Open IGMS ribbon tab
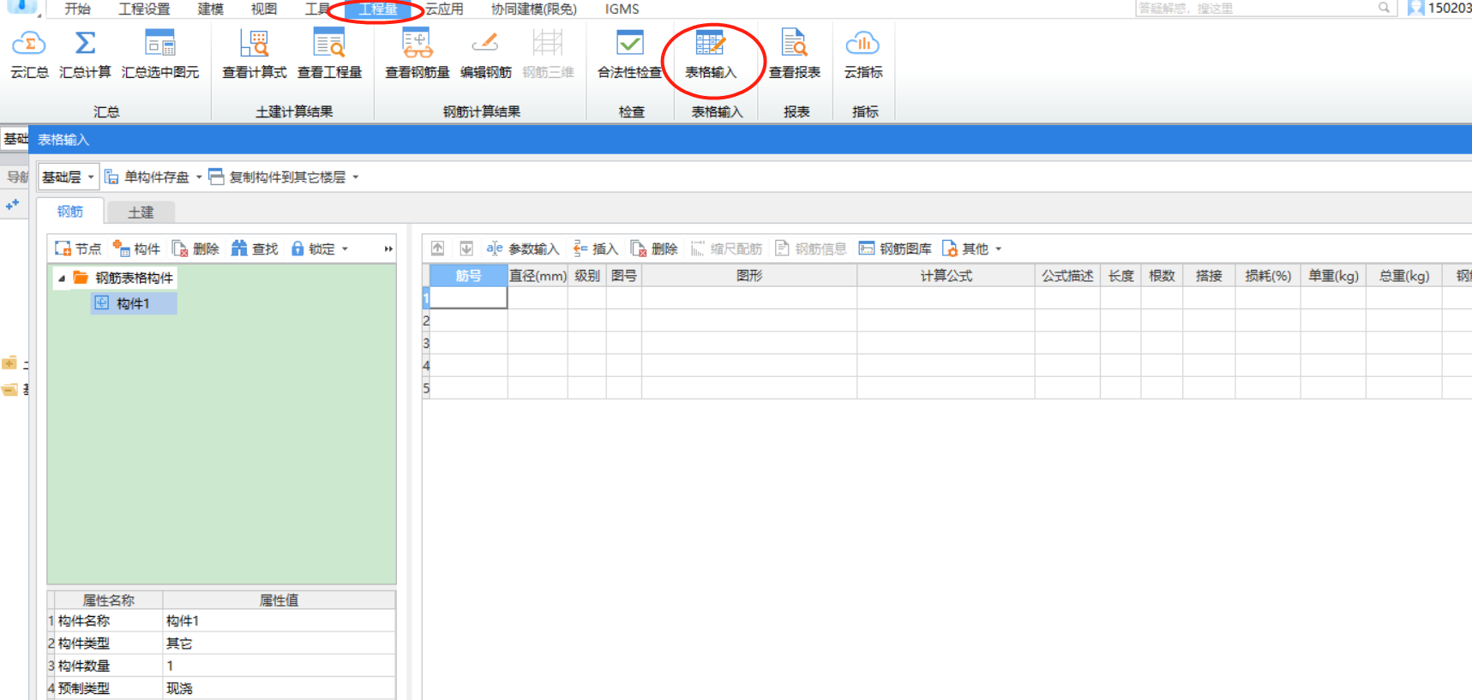The width and height of the screenshot is (1472, 700). [622, 9]
